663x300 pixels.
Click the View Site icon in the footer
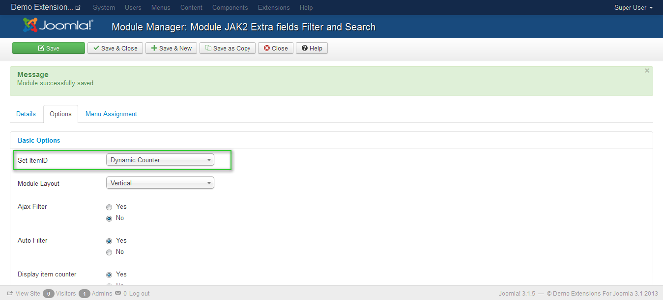click(10, 294)
